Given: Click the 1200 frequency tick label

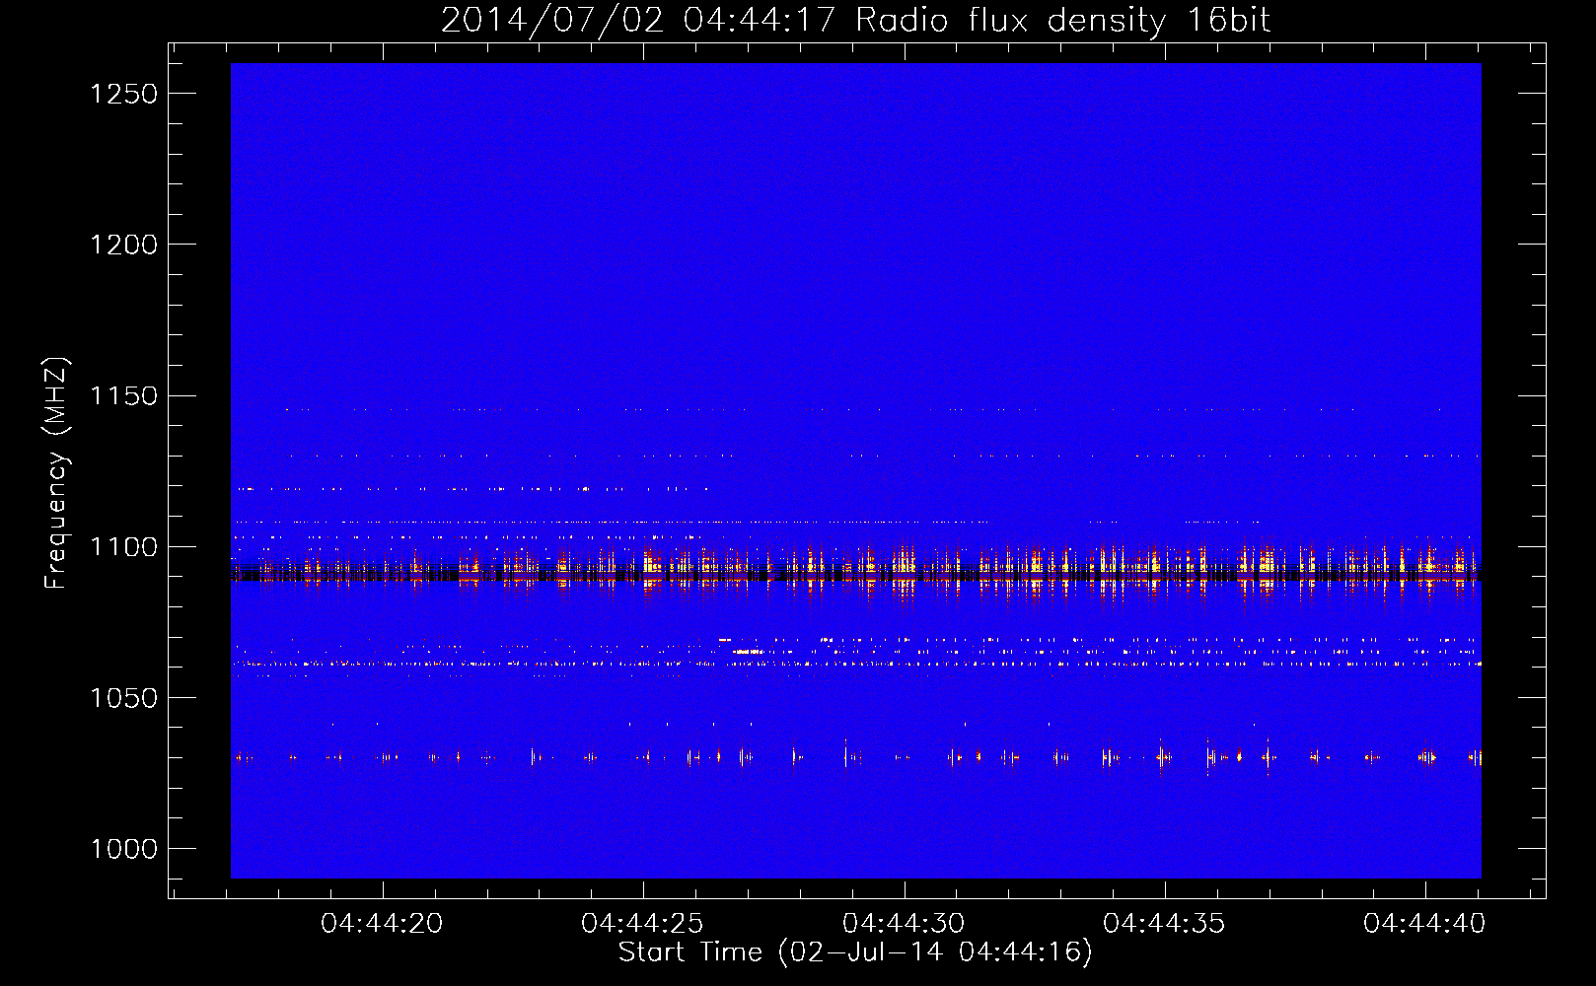Looking at the screenshot, I should click(123, 245).
